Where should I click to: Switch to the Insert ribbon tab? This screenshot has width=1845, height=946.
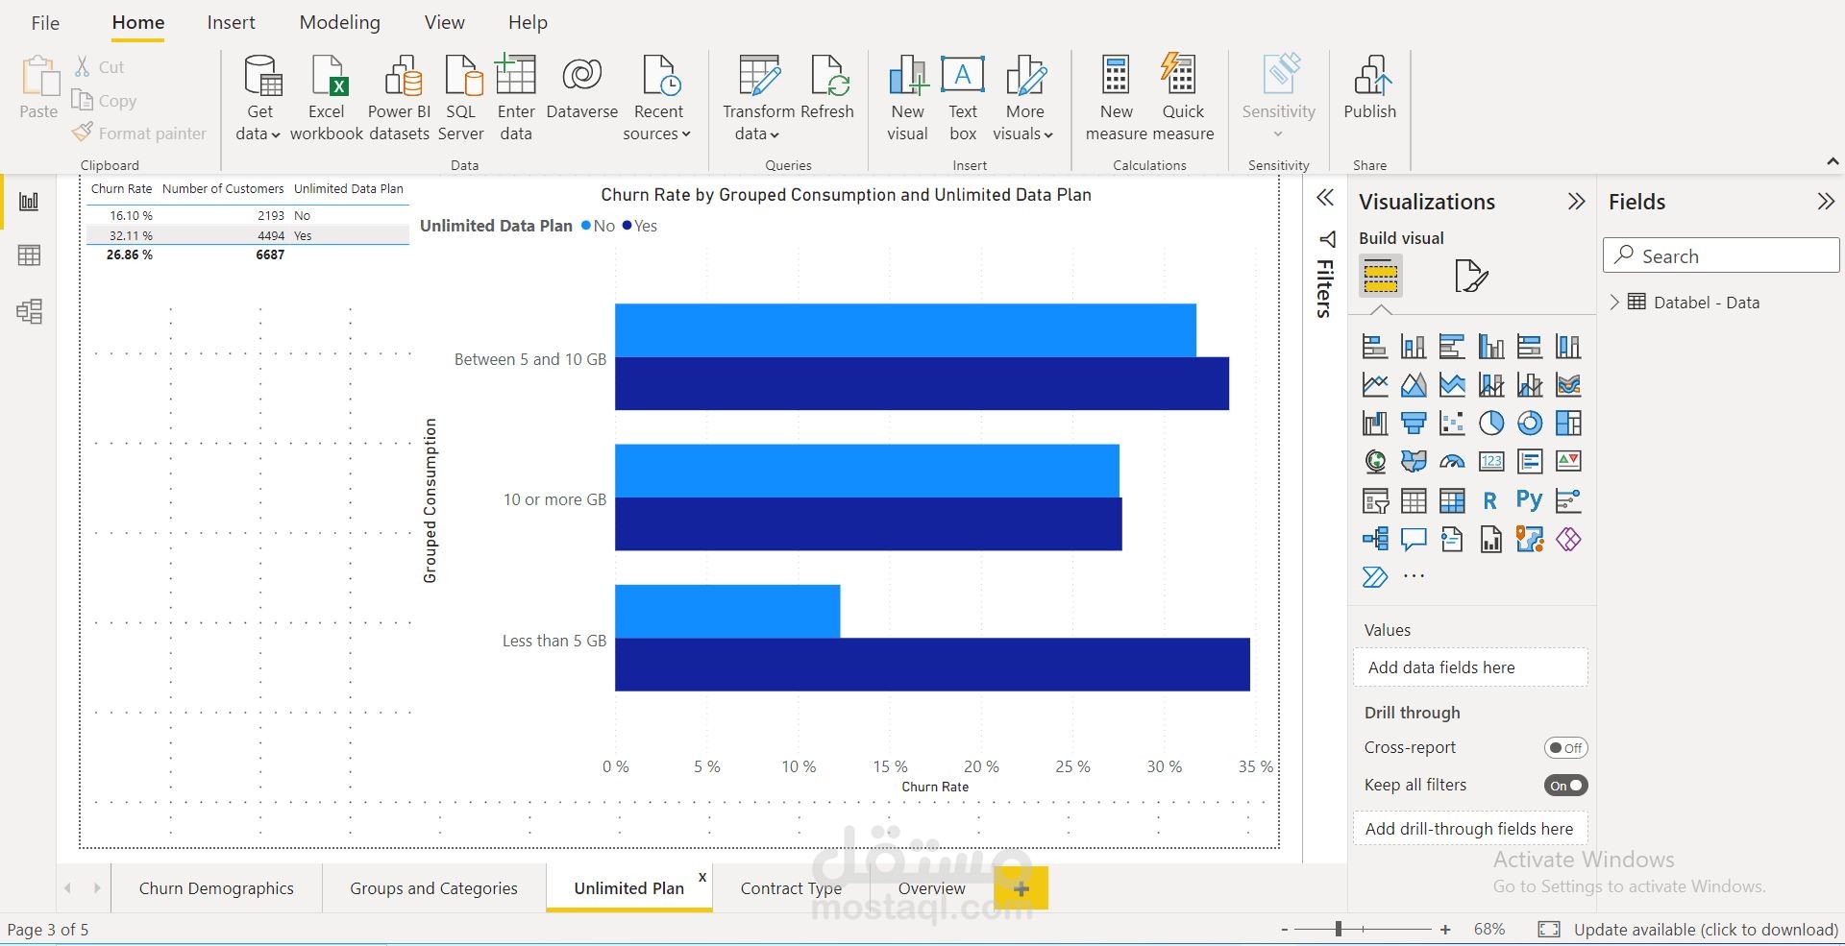pyautogui.click(x=231, y=23)
